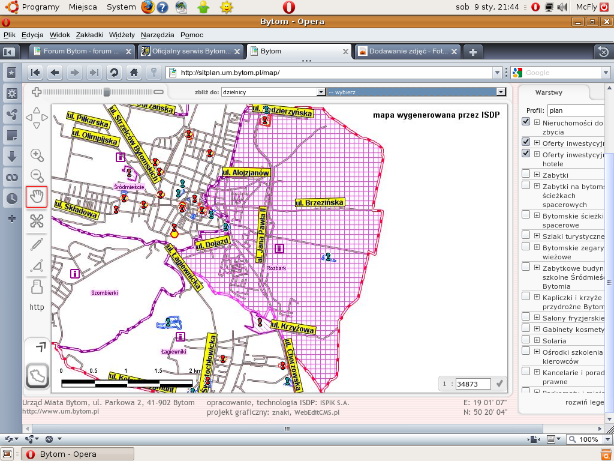Switch to the Forum Bytom tab
This screenshot has width=614, height=461.
coord(82,52)
